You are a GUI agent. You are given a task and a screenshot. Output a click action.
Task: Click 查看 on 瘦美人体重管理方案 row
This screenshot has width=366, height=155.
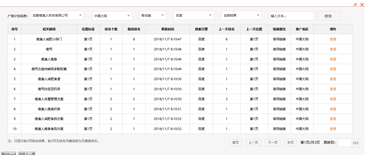click(x=333, y=99)
